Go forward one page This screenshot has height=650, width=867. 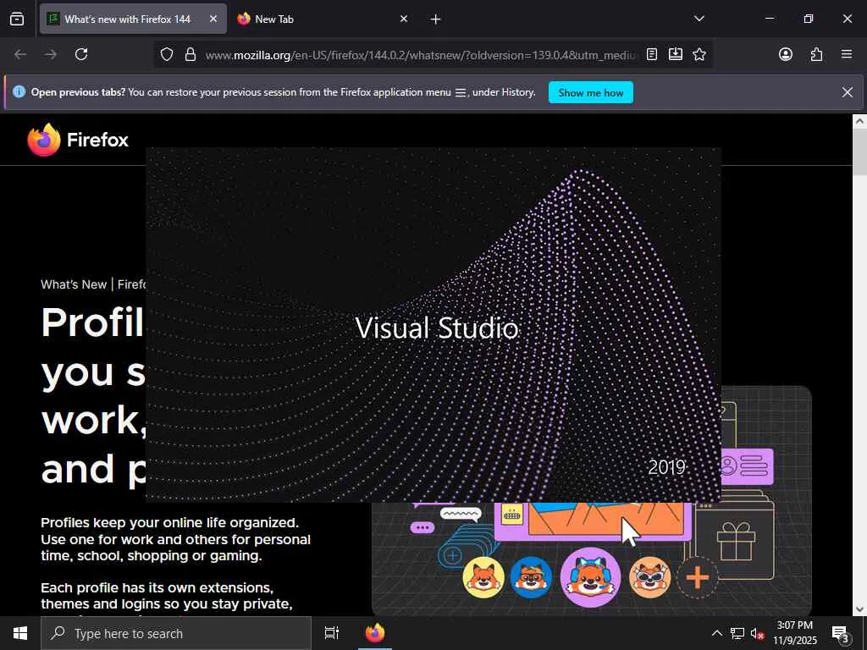[50, 54]
